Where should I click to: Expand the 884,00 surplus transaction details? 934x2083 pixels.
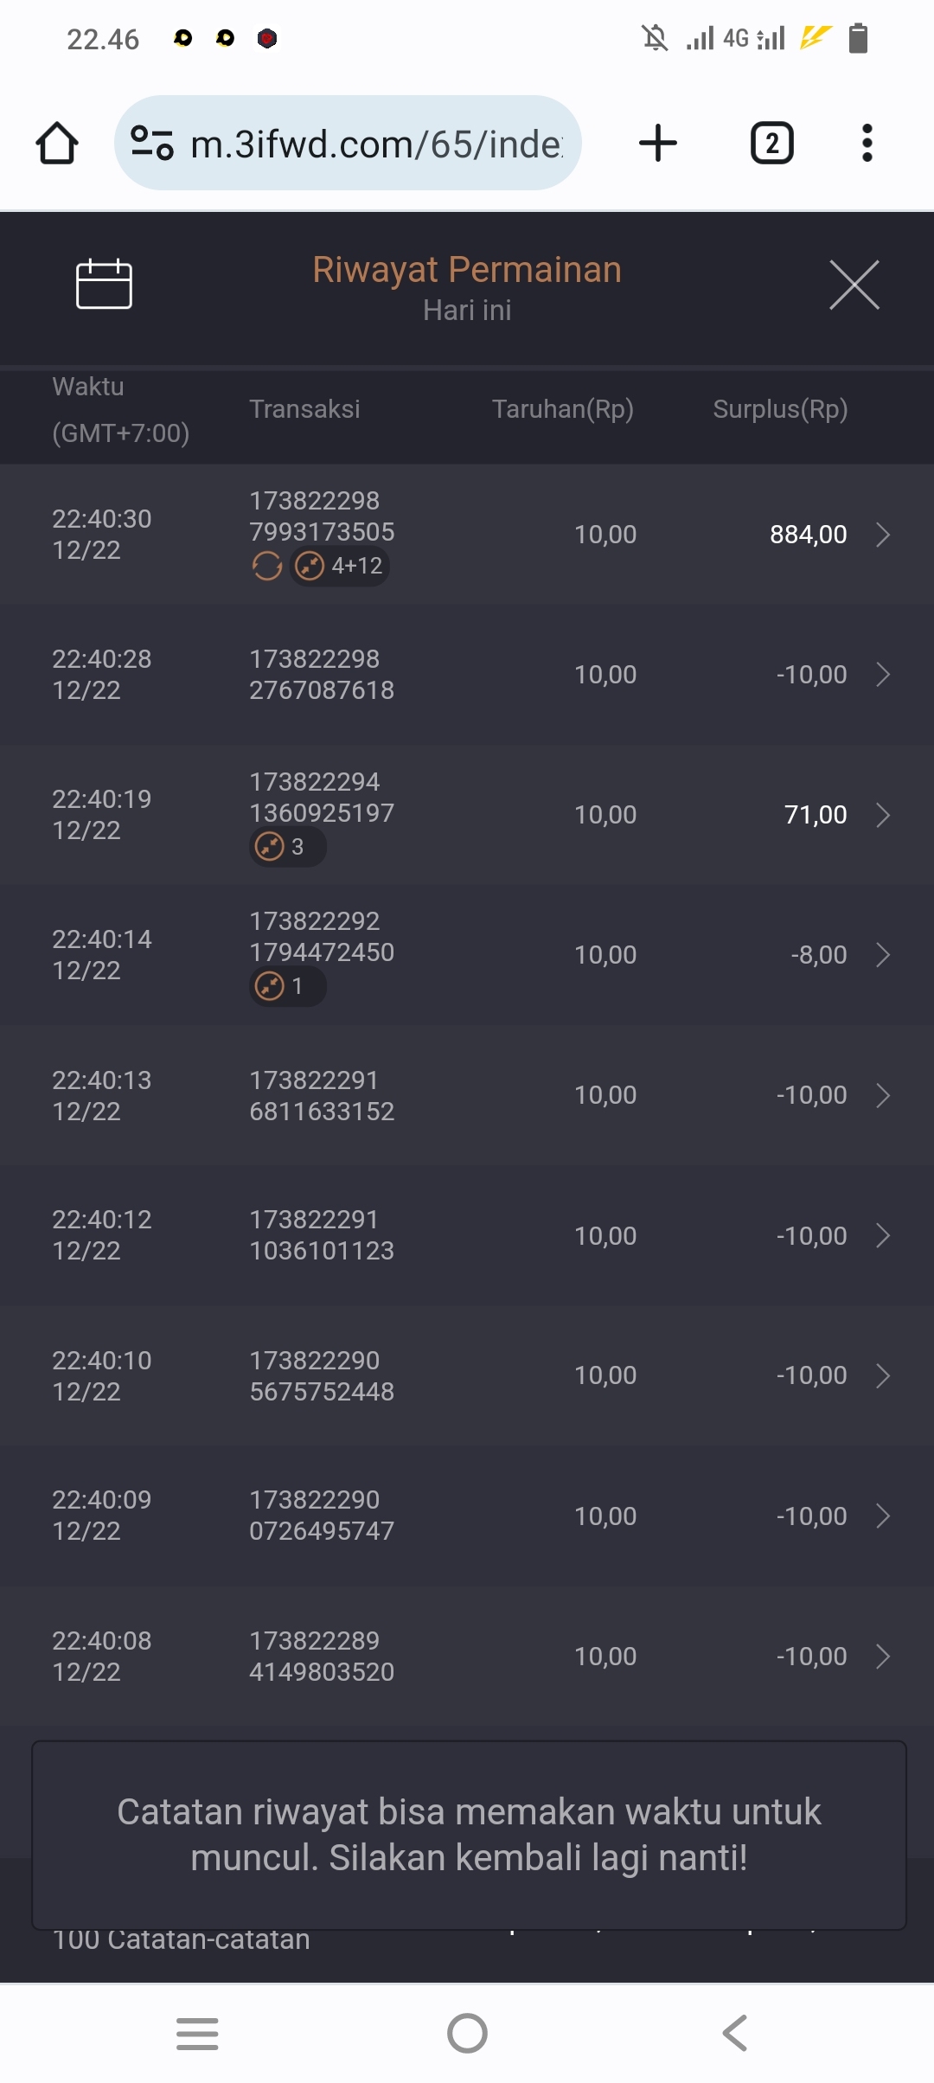pos(882,535)
